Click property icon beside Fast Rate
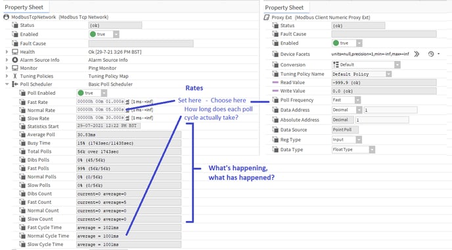Screen dimensions: 452x250 [x=22, y=102]
